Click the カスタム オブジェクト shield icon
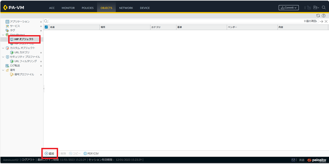329x164 pixels. click(7, 48)
